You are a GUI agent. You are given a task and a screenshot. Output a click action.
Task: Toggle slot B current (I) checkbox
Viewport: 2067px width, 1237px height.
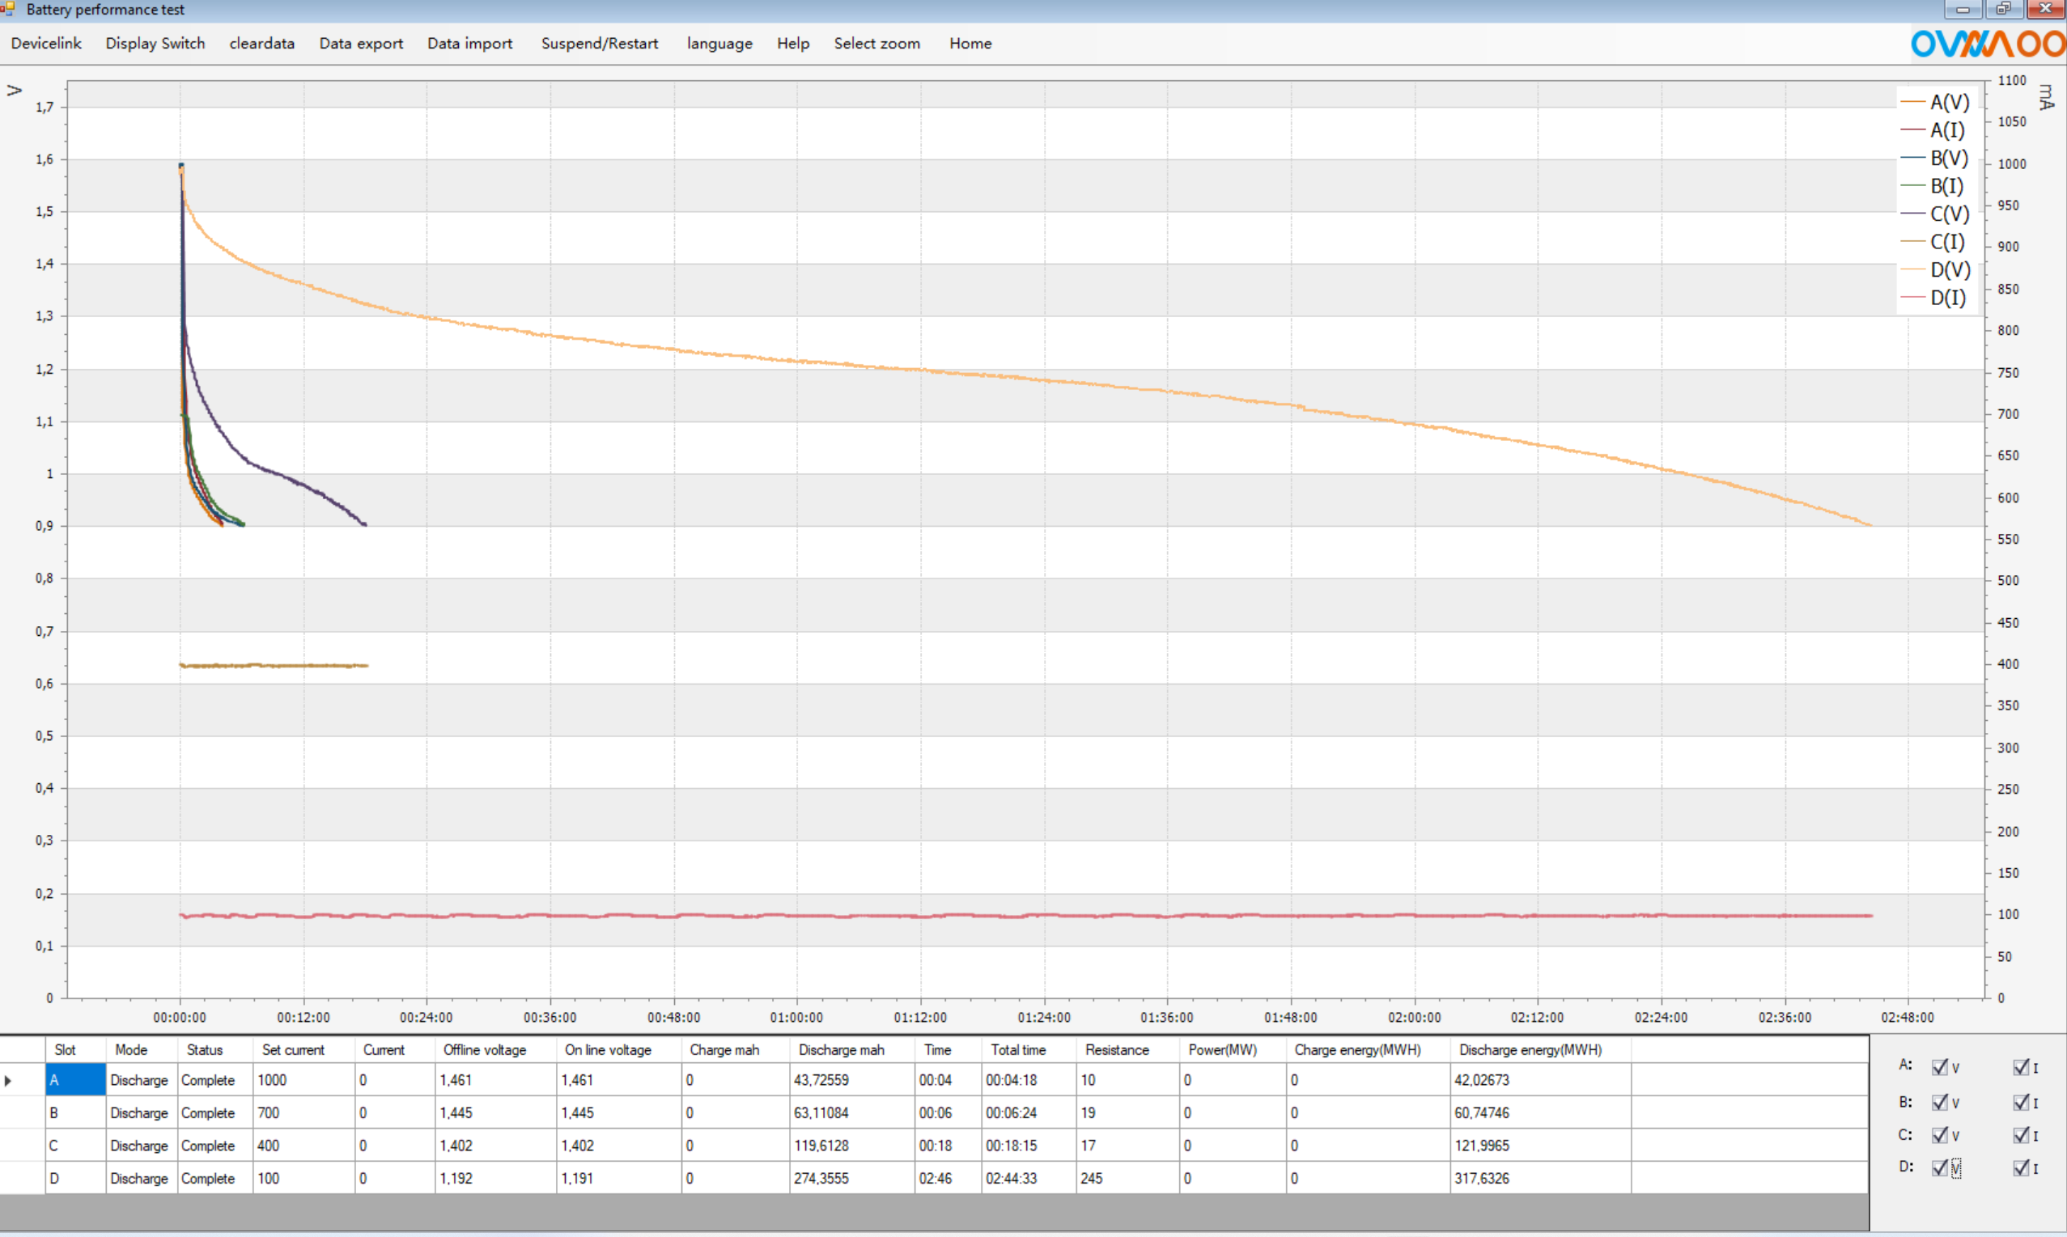(x=2020, y=1102)
